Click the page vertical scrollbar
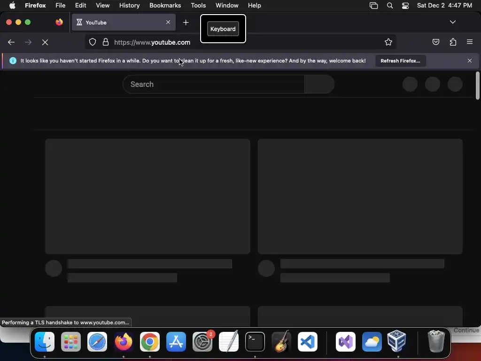Viewport: 481px width, 361px height. 477,86
